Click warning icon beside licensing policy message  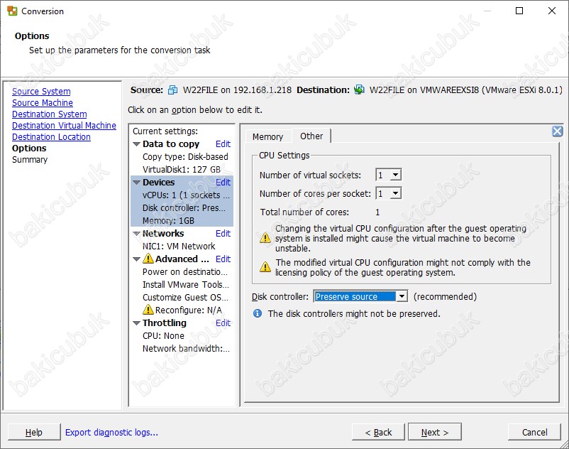click(x=265, y=267)
